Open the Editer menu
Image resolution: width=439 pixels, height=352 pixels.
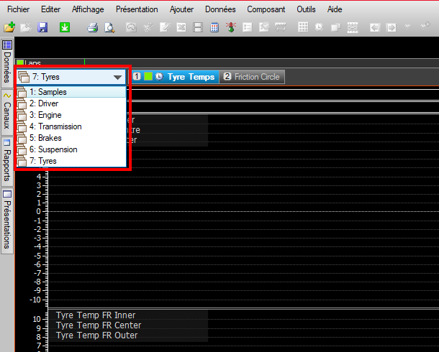coord(50,9)
